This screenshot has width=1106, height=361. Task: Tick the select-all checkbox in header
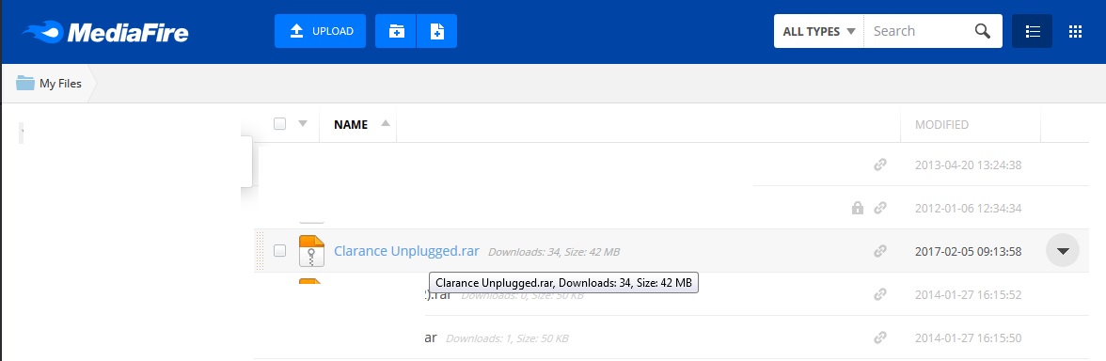pyautogui.click(x=280, y=123)
